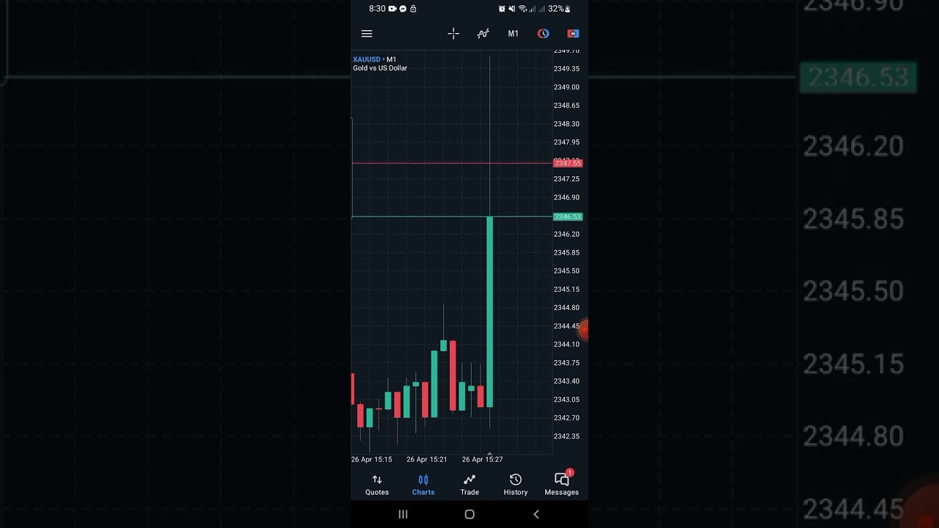939x528 pixels.
Task: Tap the large green latest candle
Action: (489, 312)
